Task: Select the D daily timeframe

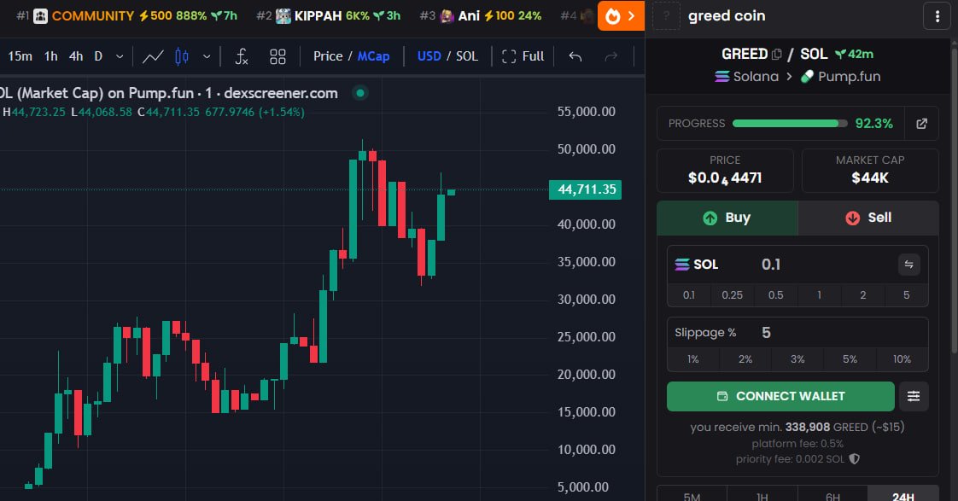Action: [x=98, y=56]
